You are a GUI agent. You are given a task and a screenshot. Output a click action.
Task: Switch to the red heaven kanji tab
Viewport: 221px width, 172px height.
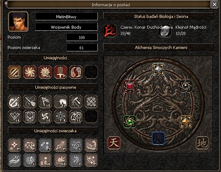tap(114, 143)
